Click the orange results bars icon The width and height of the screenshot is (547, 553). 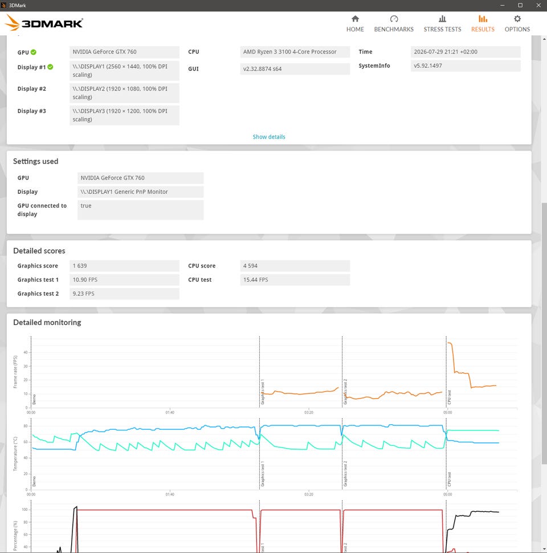click(483, 19)
